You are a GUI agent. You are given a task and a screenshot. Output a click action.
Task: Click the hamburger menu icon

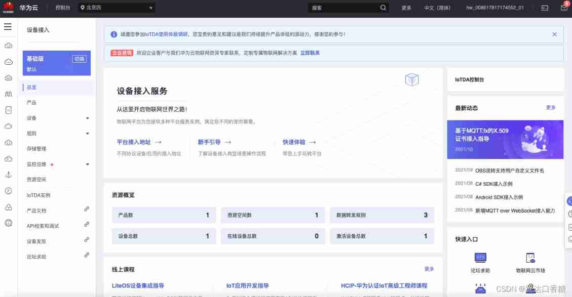[8, 27]
